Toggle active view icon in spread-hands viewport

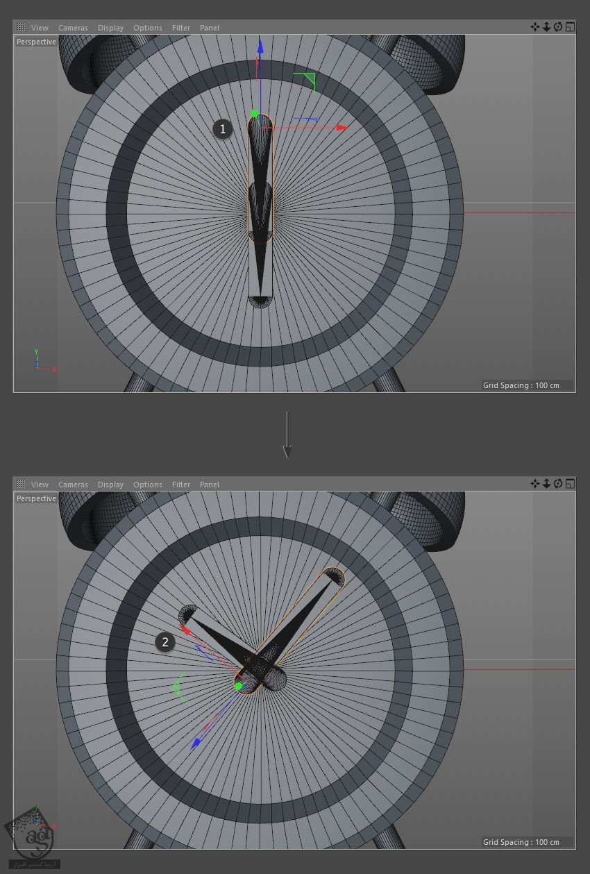[x=570, y=484]
